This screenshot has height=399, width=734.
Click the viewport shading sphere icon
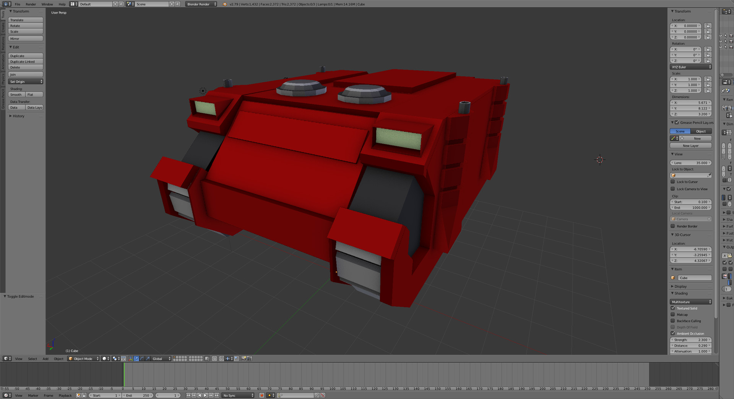click(105, 358)
